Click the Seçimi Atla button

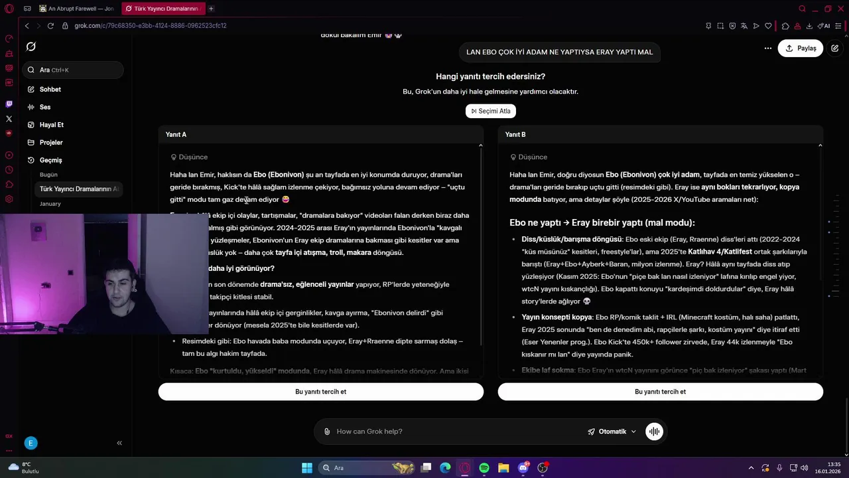[491, 111]
